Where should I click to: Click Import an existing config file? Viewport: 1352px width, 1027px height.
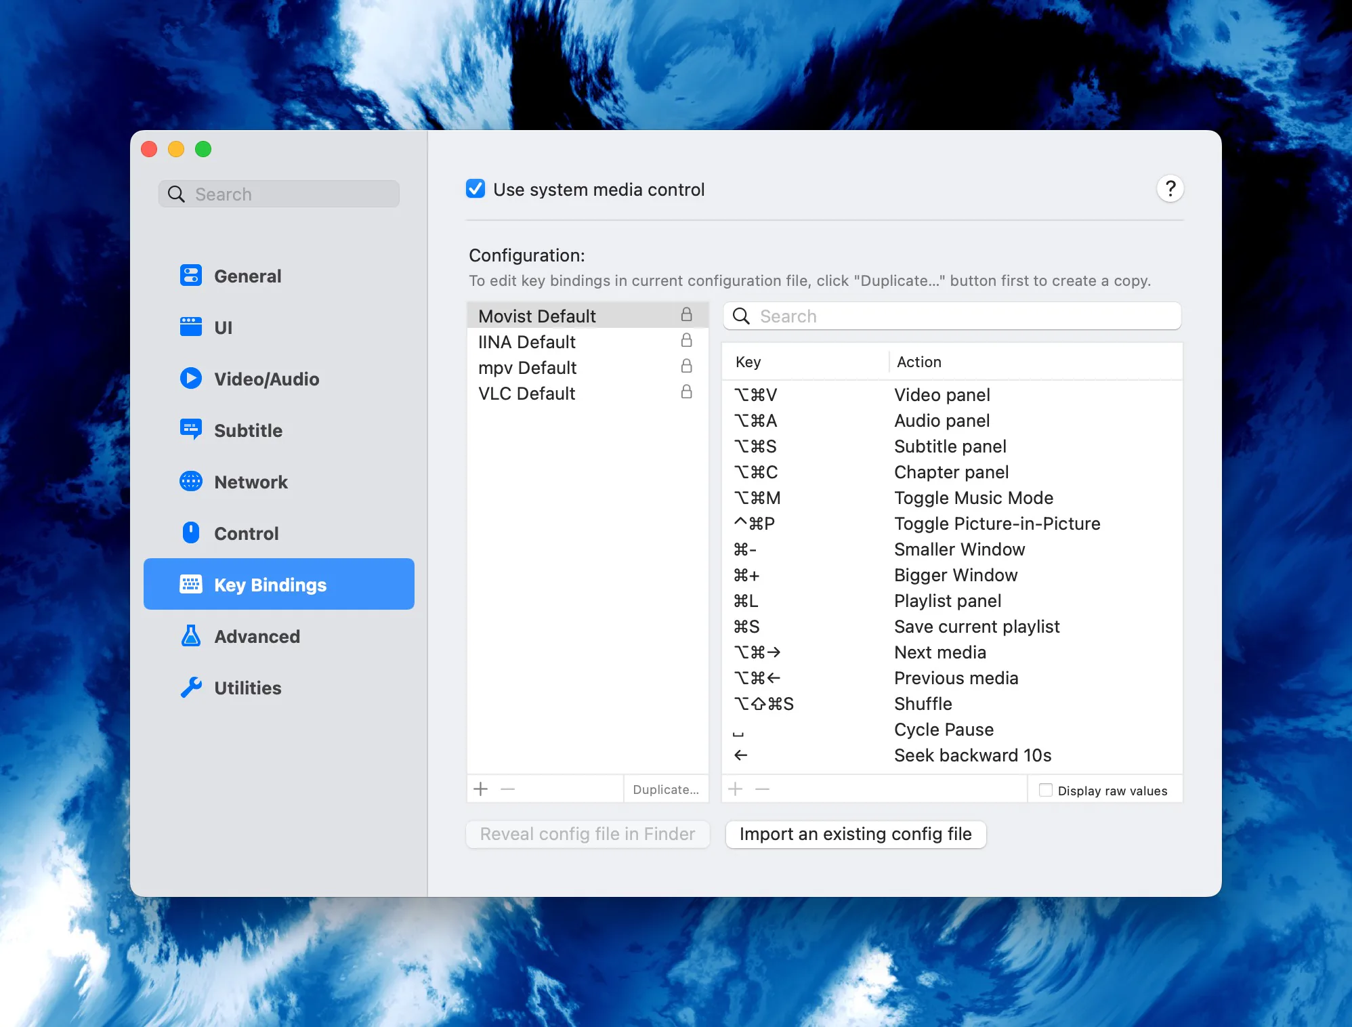tap(855, 834)
